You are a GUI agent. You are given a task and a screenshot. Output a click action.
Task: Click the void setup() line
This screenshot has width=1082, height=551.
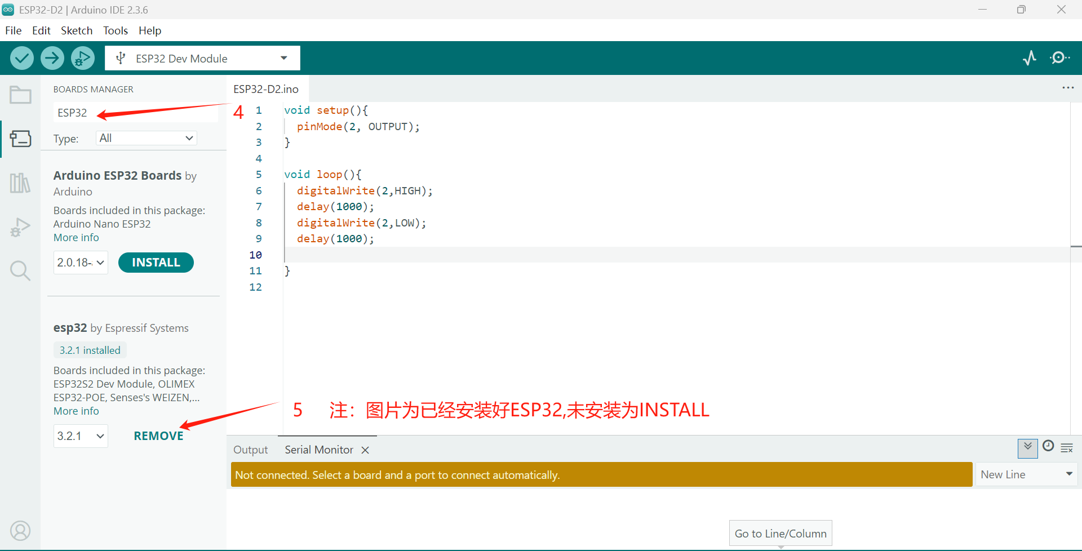(326, 110)
